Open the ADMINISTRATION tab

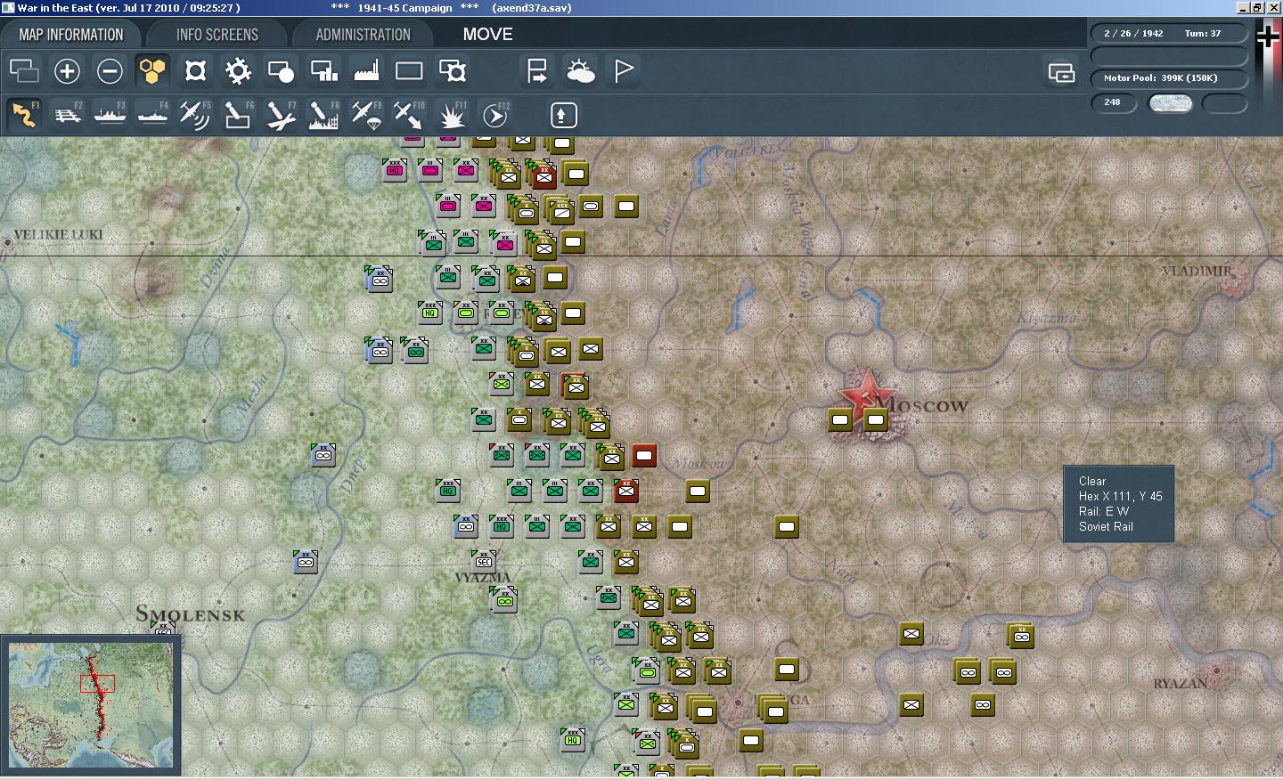click(363, 35)
